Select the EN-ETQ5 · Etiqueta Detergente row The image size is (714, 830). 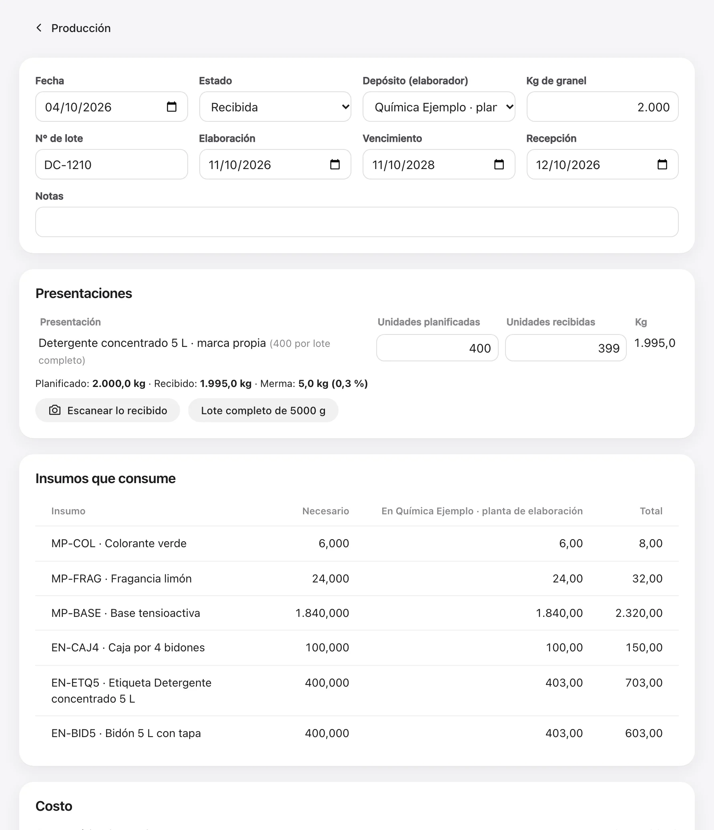point(357,691)
